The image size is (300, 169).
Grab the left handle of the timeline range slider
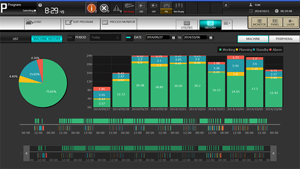coord(27,153)
